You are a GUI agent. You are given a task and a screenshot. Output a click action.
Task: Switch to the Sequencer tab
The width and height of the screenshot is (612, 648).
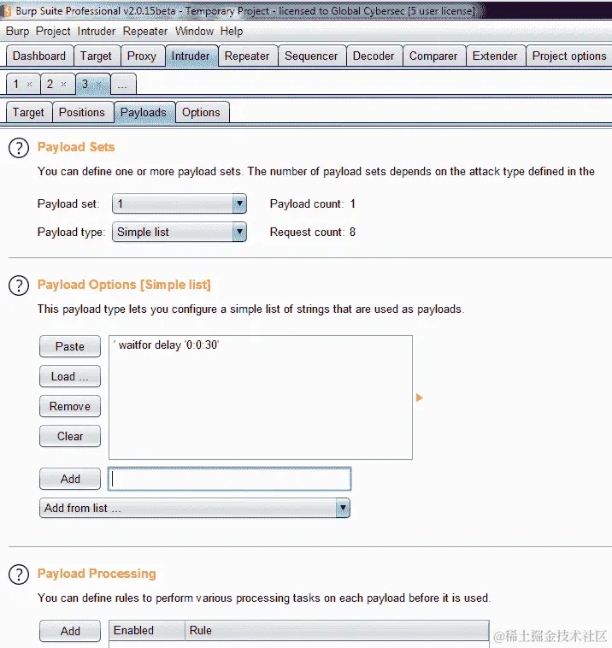coord(311,56)
